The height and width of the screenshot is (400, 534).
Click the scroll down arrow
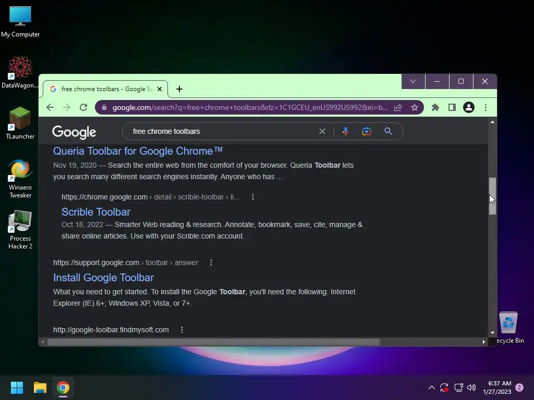pyautogui.click(x=492, y=333)
